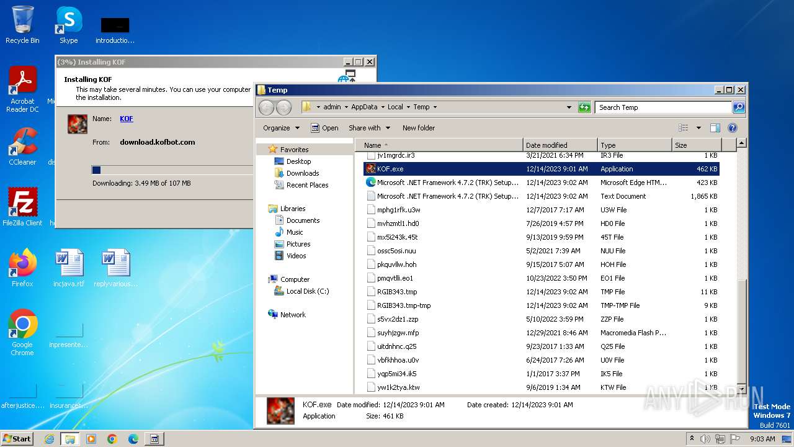Expand the address bar history dropdown

(x=569, y=107)
